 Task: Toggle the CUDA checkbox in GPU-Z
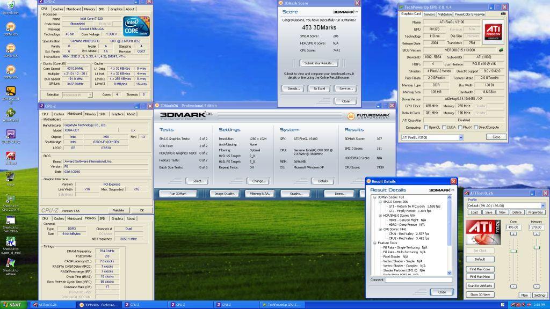click(444, 127)
